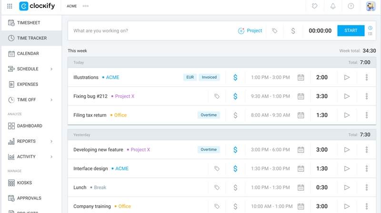Open Kiosks from the sidebar
Image resolution: width=381 pixels, height=213 pixels.
(x=31, y=183)
